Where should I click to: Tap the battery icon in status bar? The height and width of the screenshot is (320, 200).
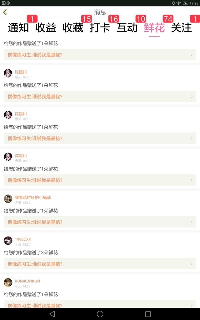click(x=186, y=3)
